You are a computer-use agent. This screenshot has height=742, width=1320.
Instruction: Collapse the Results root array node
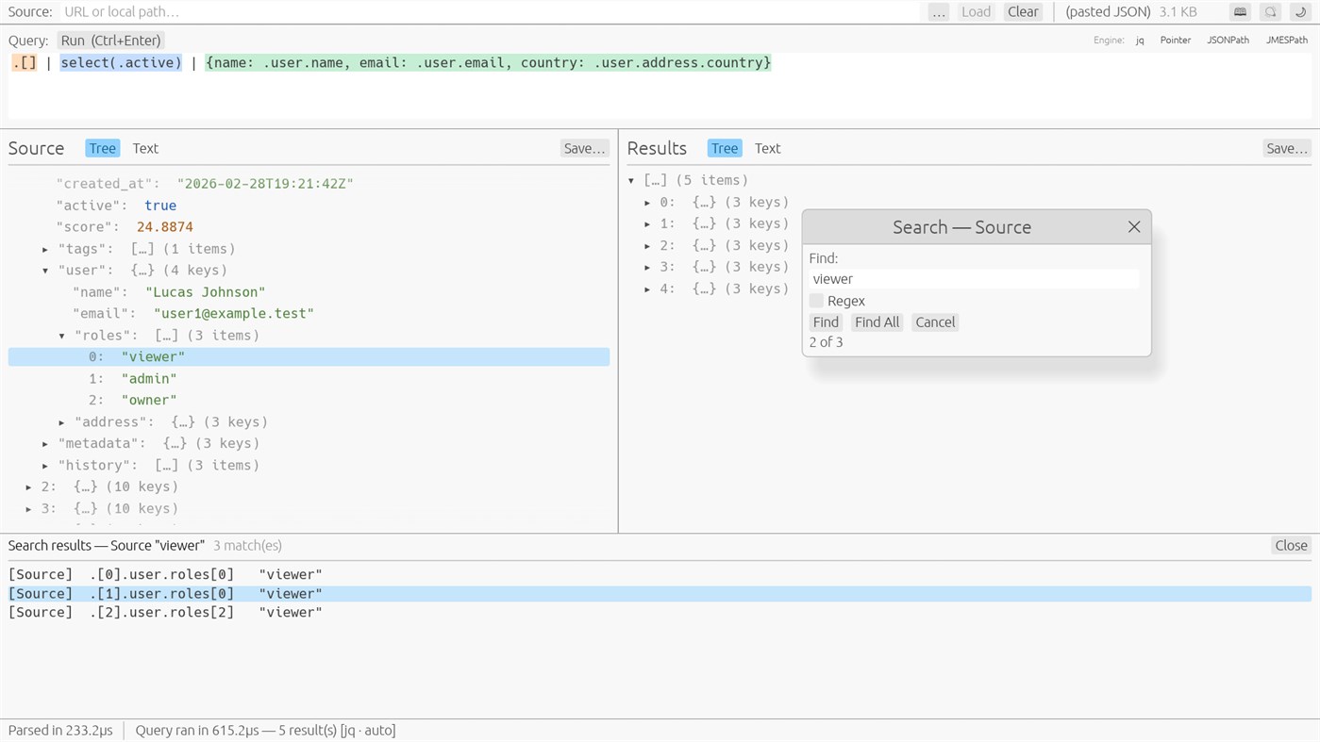point(631,180)
